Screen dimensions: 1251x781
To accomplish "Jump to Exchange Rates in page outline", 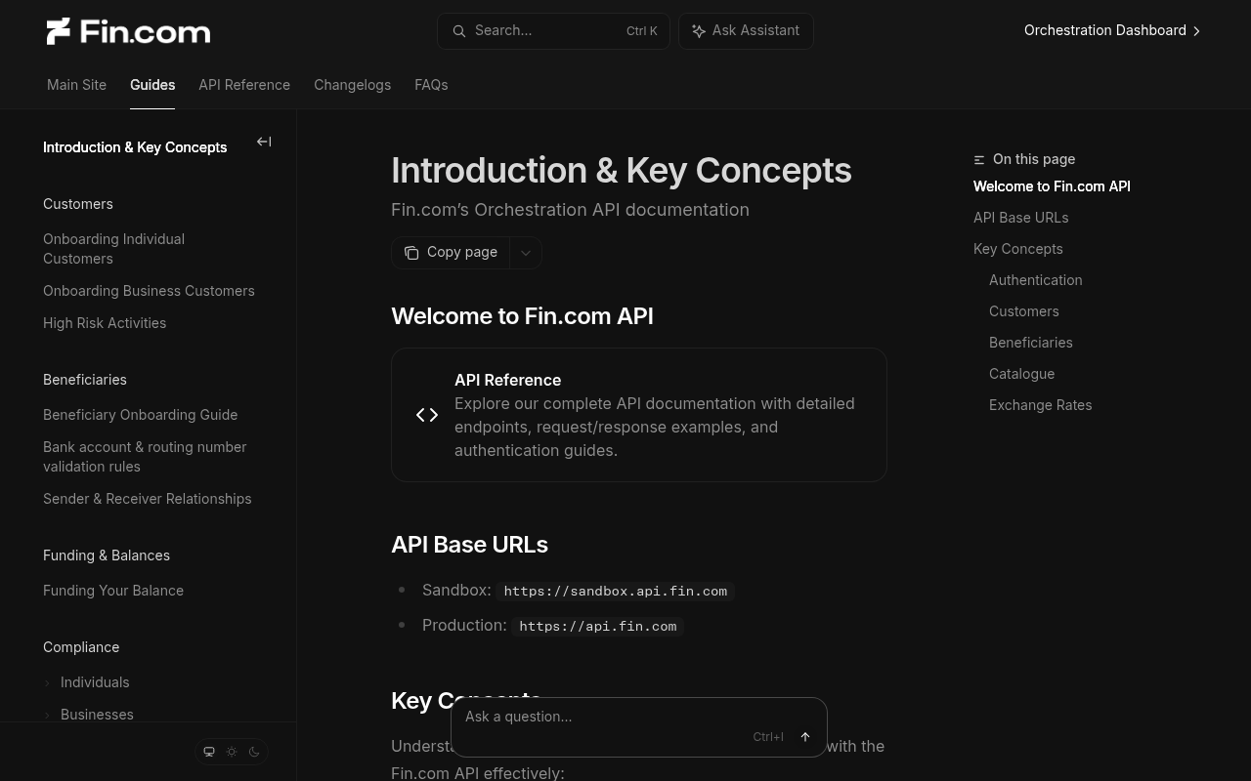I will [x=1040, y=405].
